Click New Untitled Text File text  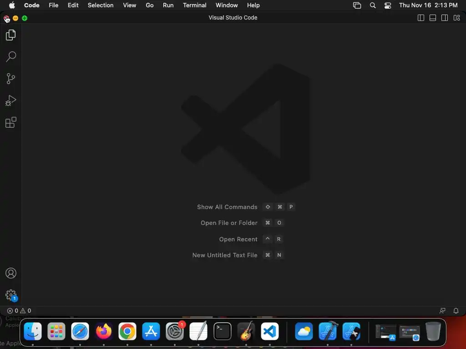[x=225, y=255]
